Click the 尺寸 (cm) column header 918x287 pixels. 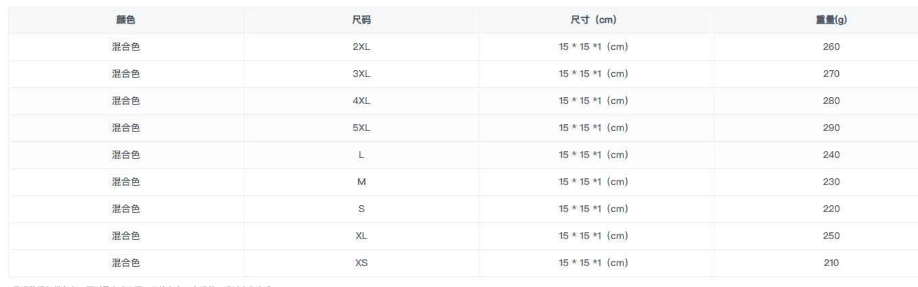tap(596, 20)
